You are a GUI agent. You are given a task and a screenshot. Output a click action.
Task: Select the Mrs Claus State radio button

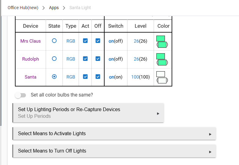tap(54, 41)
